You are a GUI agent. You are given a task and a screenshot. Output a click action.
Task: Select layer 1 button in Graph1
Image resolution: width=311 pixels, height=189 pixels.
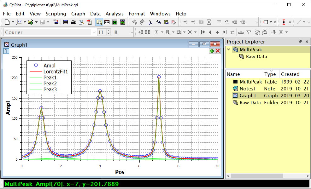point(6,51)
